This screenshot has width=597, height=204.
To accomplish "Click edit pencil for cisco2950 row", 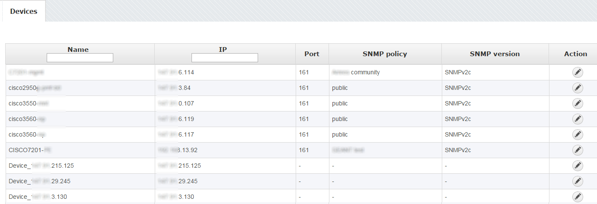I will click(x=578, y=88).
